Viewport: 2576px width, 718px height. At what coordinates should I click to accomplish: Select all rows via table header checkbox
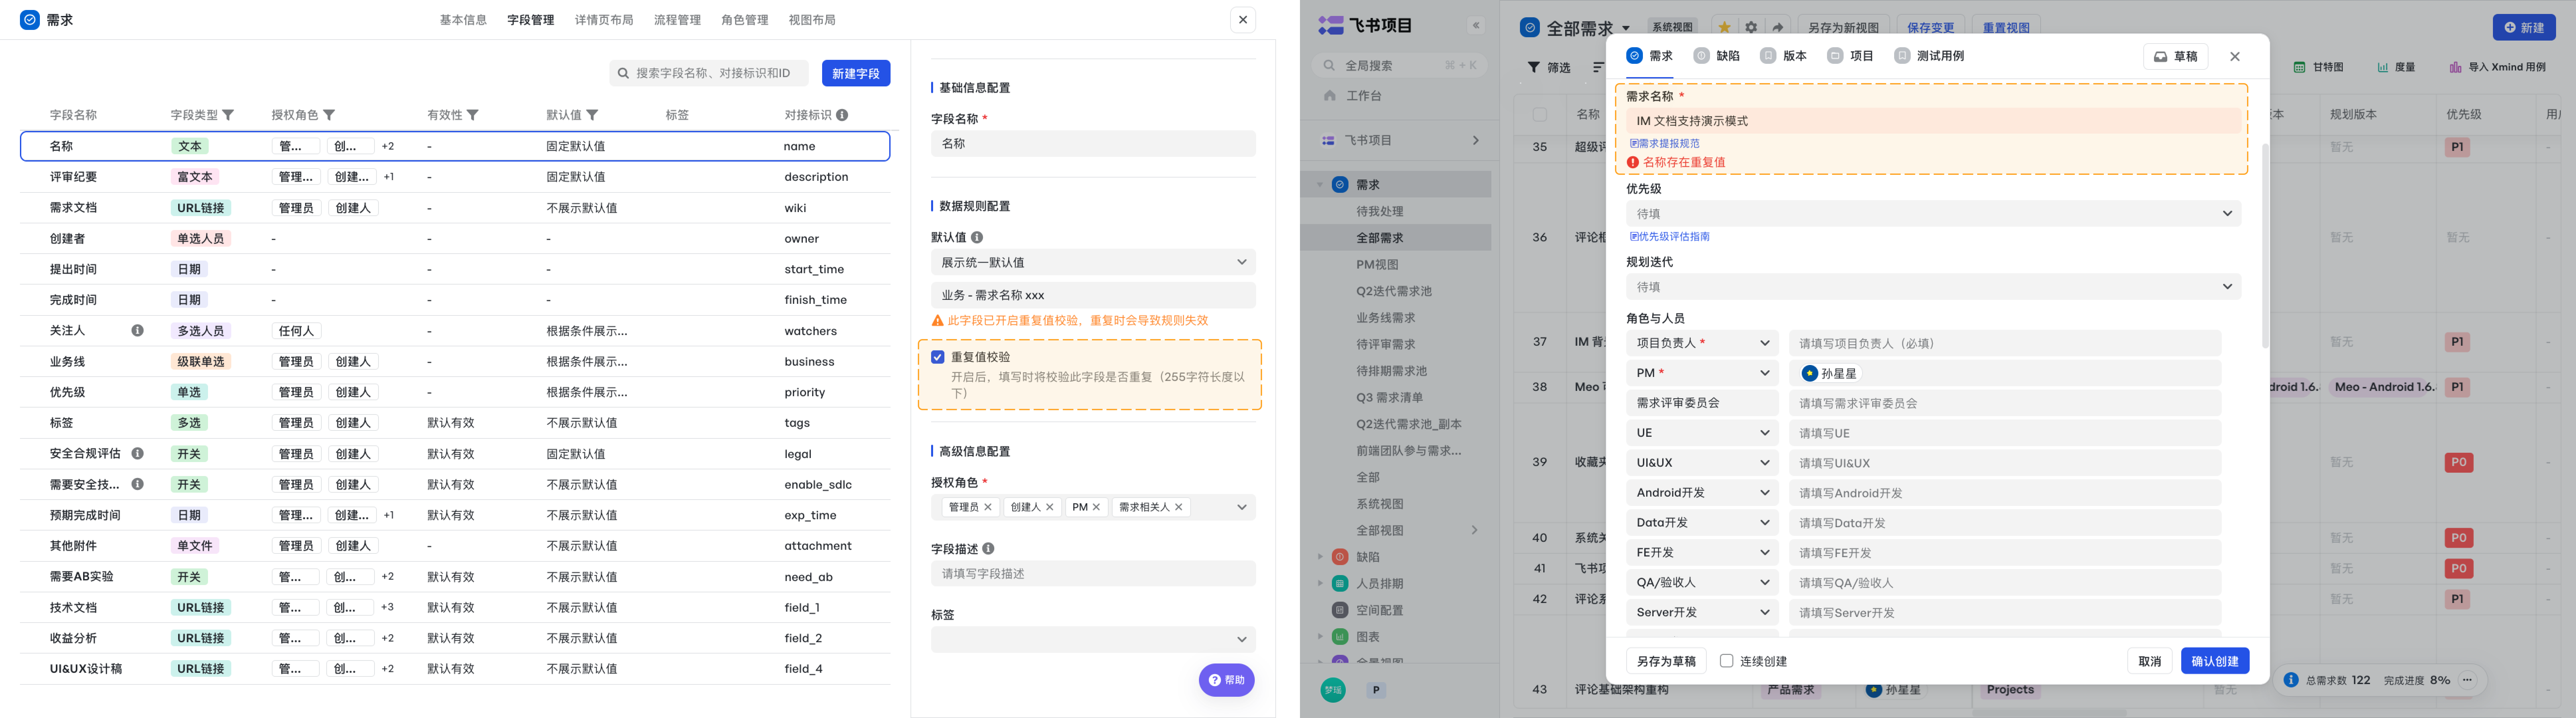1540,115
